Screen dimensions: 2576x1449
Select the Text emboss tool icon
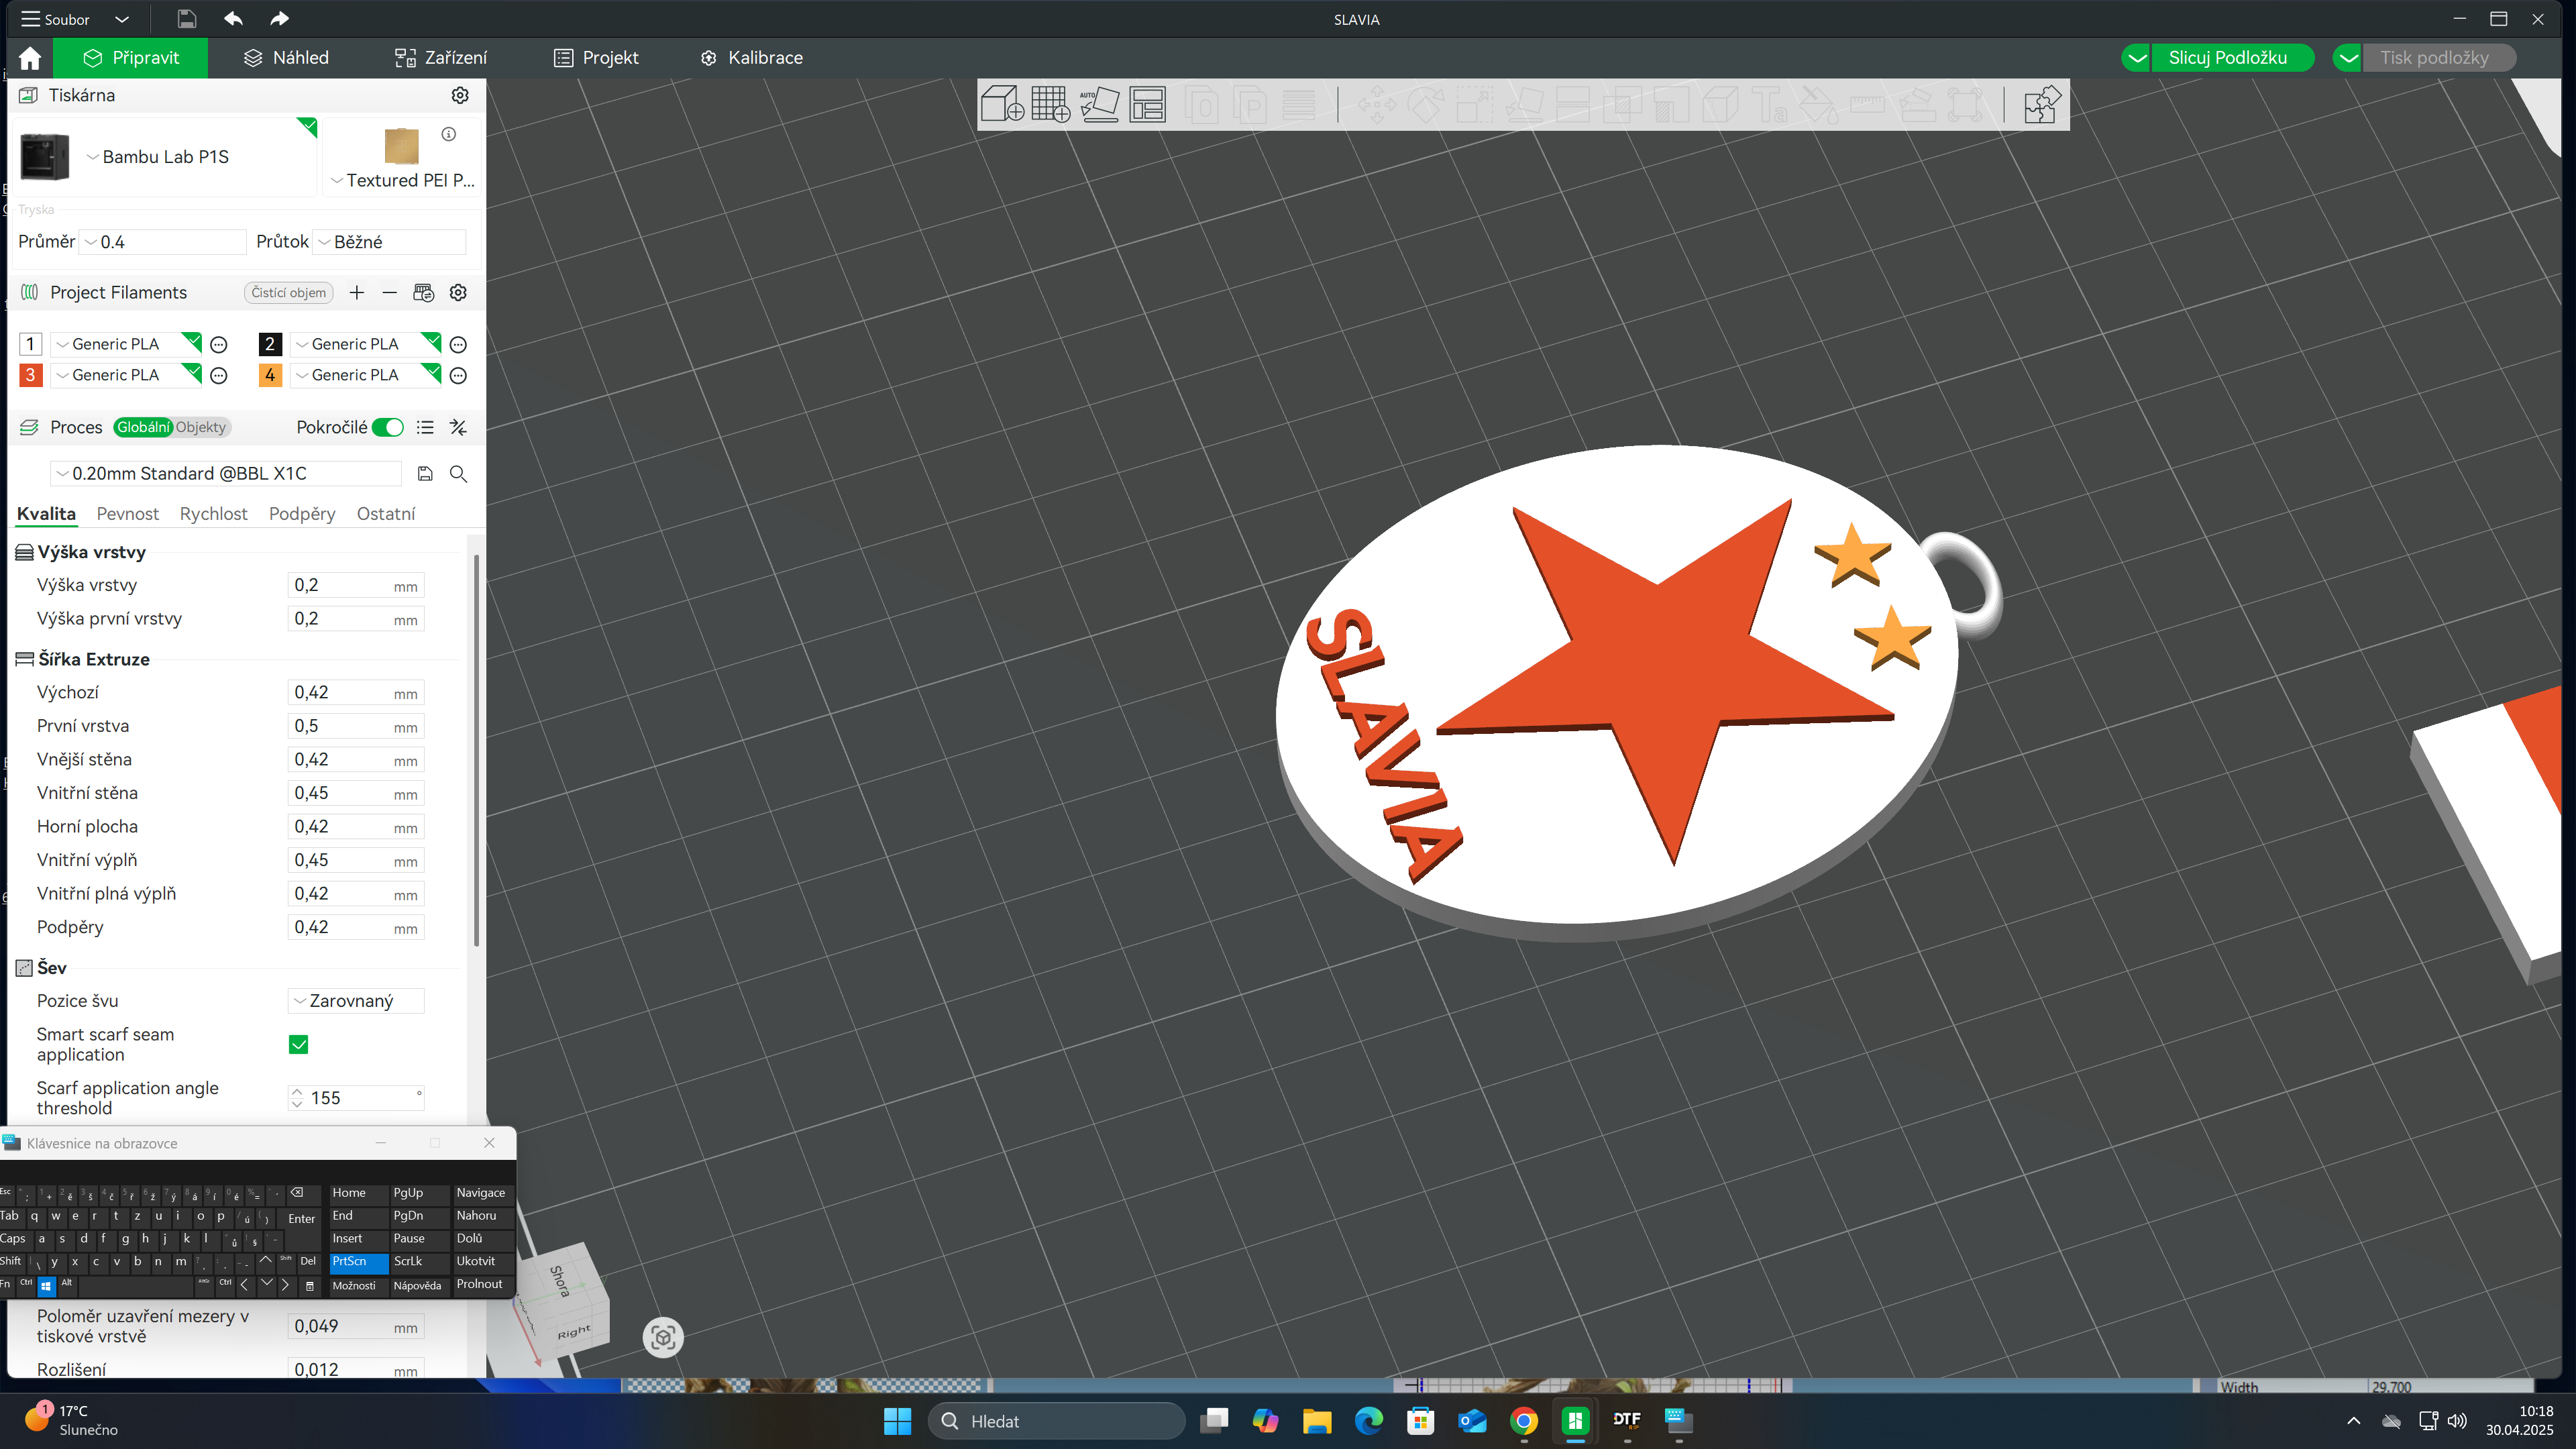1769,104
